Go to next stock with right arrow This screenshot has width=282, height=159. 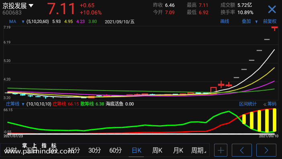(x=266, y=150)
